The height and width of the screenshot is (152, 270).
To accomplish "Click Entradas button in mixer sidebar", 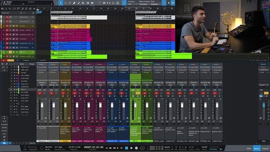I will [x=4, y=125].
